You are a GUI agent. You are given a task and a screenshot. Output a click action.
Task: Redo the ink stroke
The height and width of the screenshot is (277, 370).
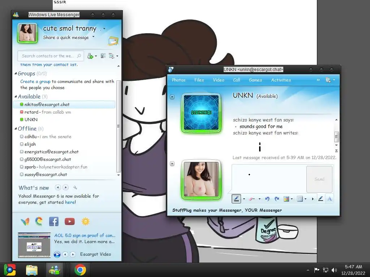(x=277, y=199)
